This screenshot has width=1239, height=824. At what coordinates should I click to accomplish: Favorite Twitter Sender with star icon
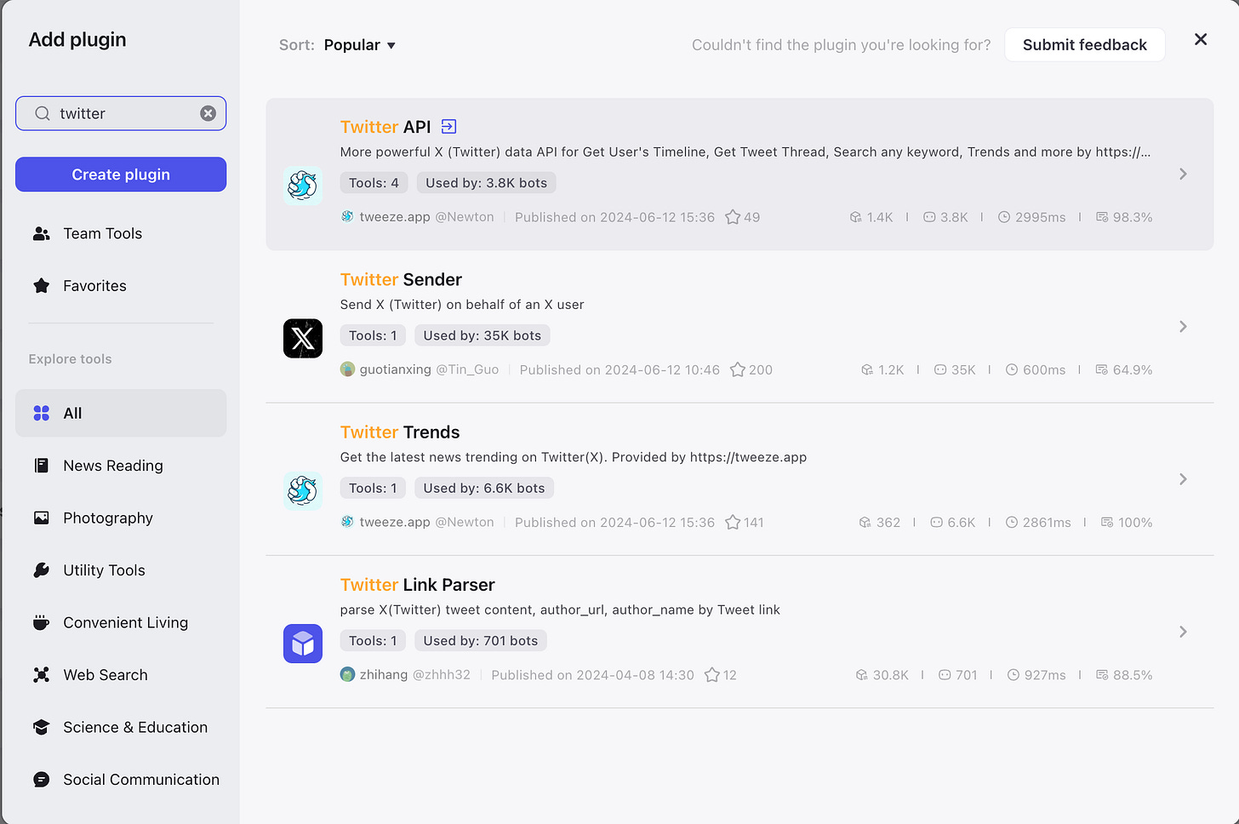pos(738,369)
